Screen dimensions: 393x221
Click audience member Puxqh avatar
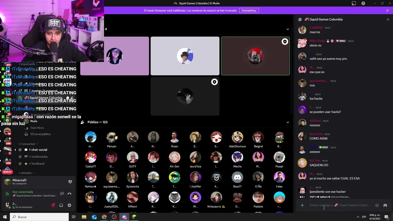279,157
